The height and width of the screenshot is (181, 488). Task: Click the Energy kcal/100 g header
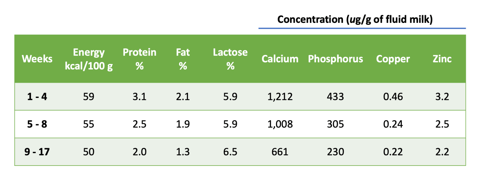point(89,59)
